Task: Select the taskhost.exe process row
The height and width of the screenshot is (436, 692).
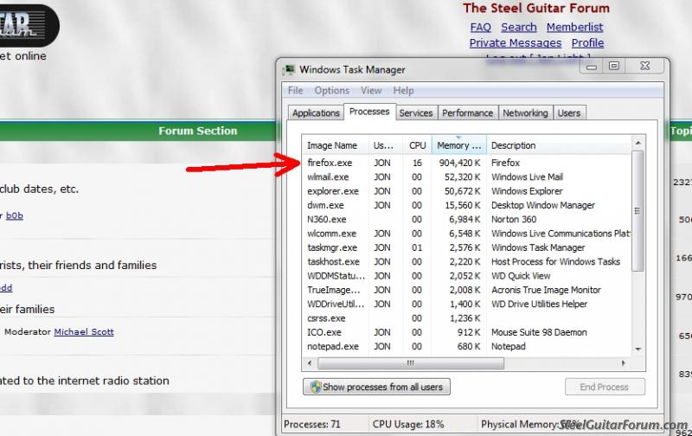Action: coord(467,262)
